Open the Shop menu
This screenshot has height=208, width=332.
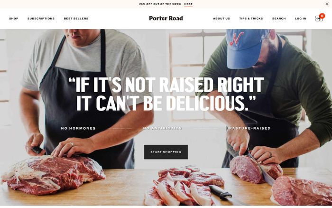[x=14, y=19]
